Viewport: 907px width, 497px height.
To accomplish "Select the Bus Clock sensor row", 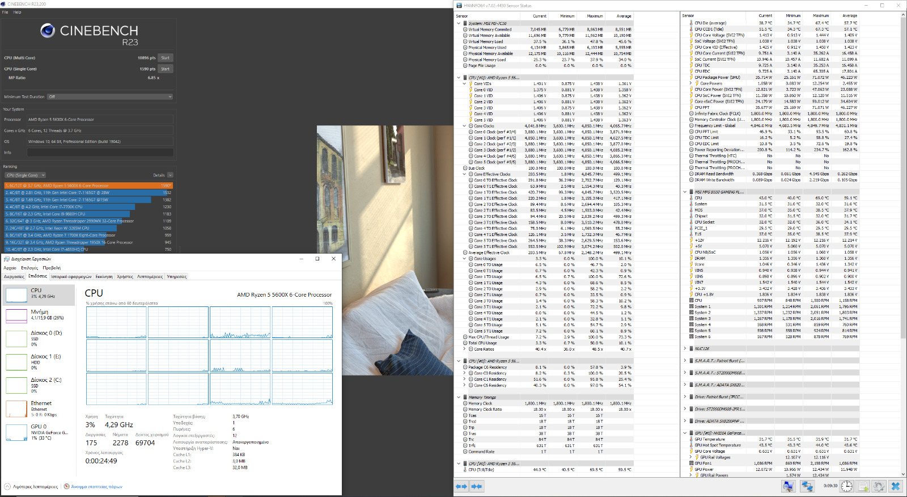I will (x=548, y=168).
